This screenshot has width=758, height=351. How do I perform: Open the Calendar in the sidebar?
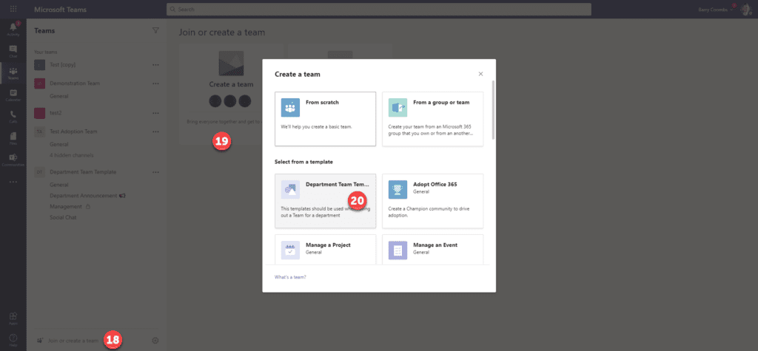pos(13,95)
